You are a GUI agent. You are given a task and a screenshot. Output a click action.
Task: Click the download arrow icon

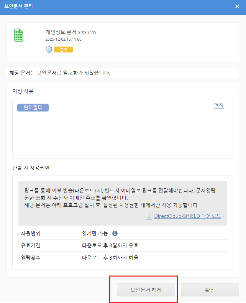149,216
